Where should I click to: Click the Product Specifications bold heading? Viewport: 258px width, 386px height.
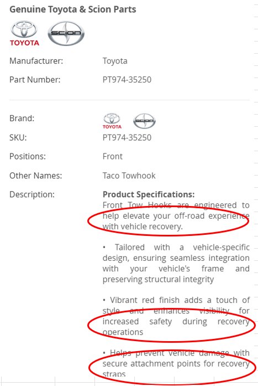pyautogui.click(x=149, y=194)
